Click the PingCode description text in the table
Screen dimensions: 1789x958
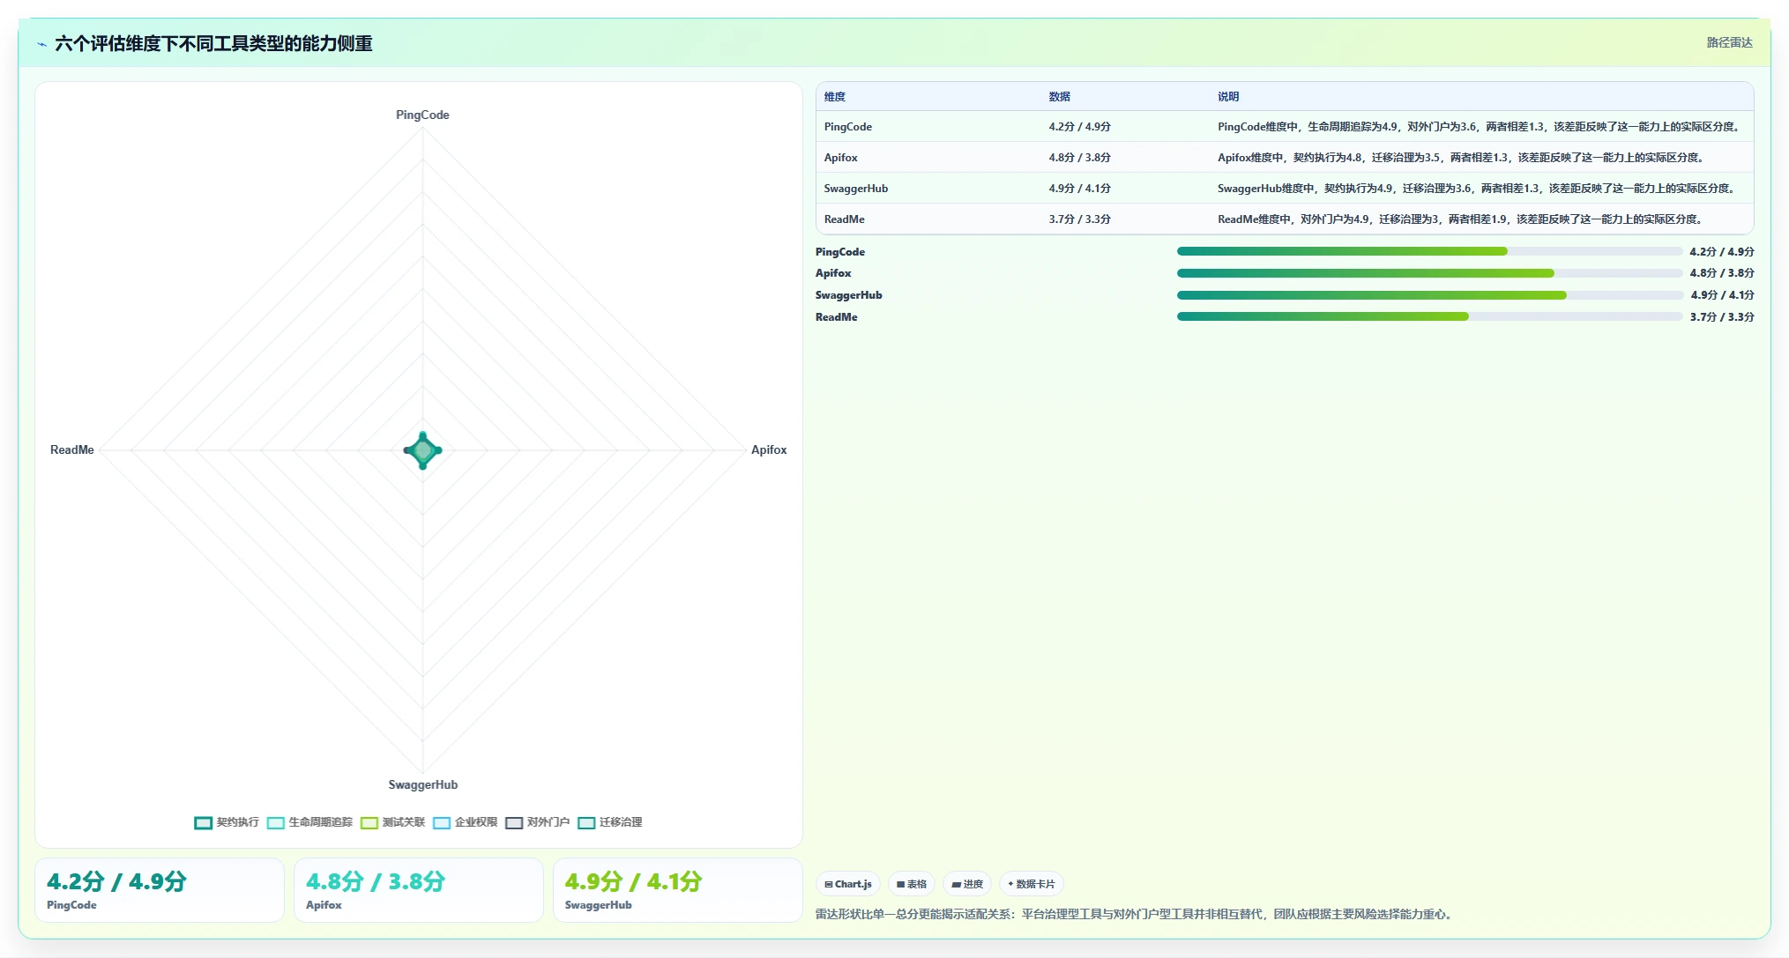1481,127
